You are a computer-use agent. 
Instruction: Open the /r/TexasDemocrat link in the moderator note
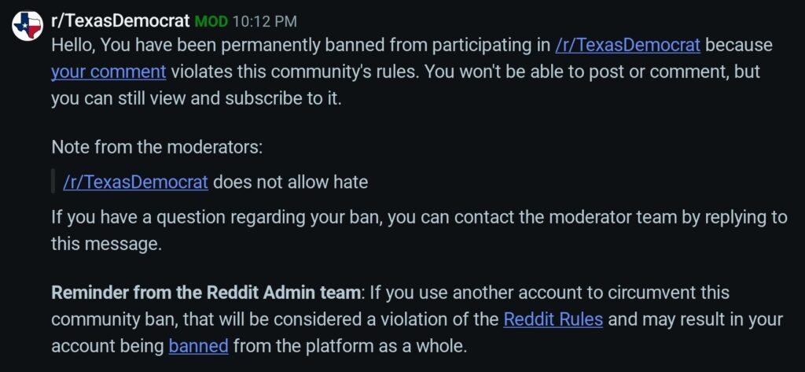tap(135, 182)
